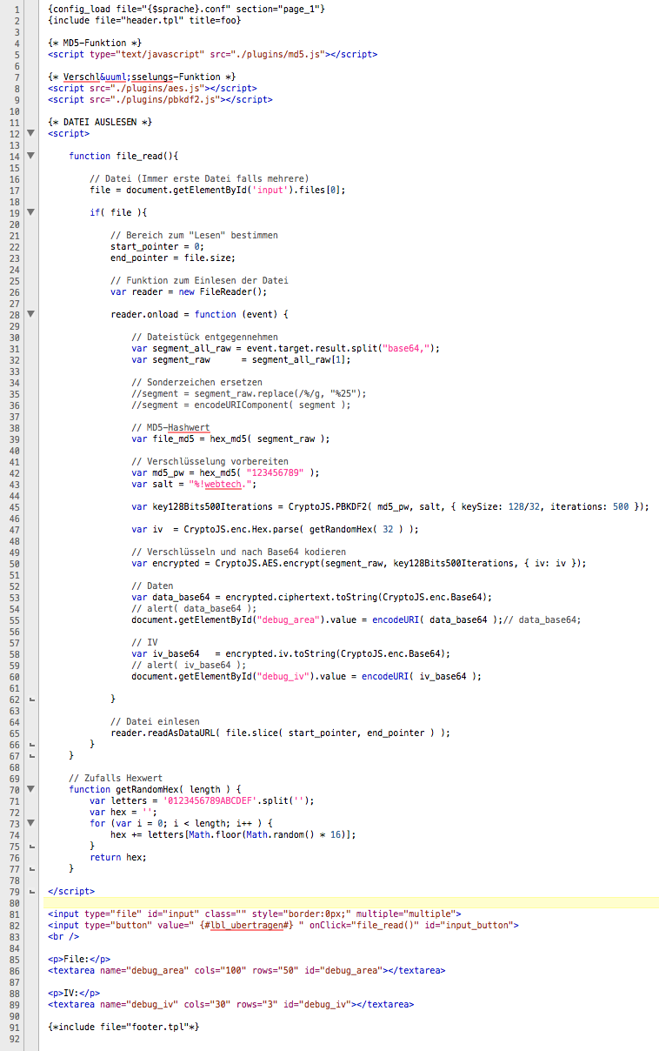Click underlined 'lbl_ubertragen' in button value
Image resolution: width=659 pixels, height=1051 pixels.
[x=247, y=925]
